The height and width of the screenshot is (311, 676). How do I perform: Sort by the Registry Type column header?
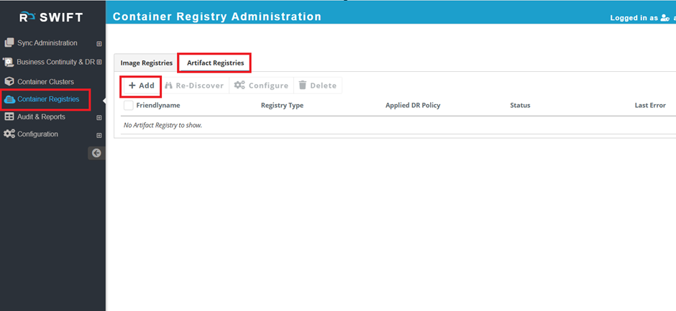282,105
